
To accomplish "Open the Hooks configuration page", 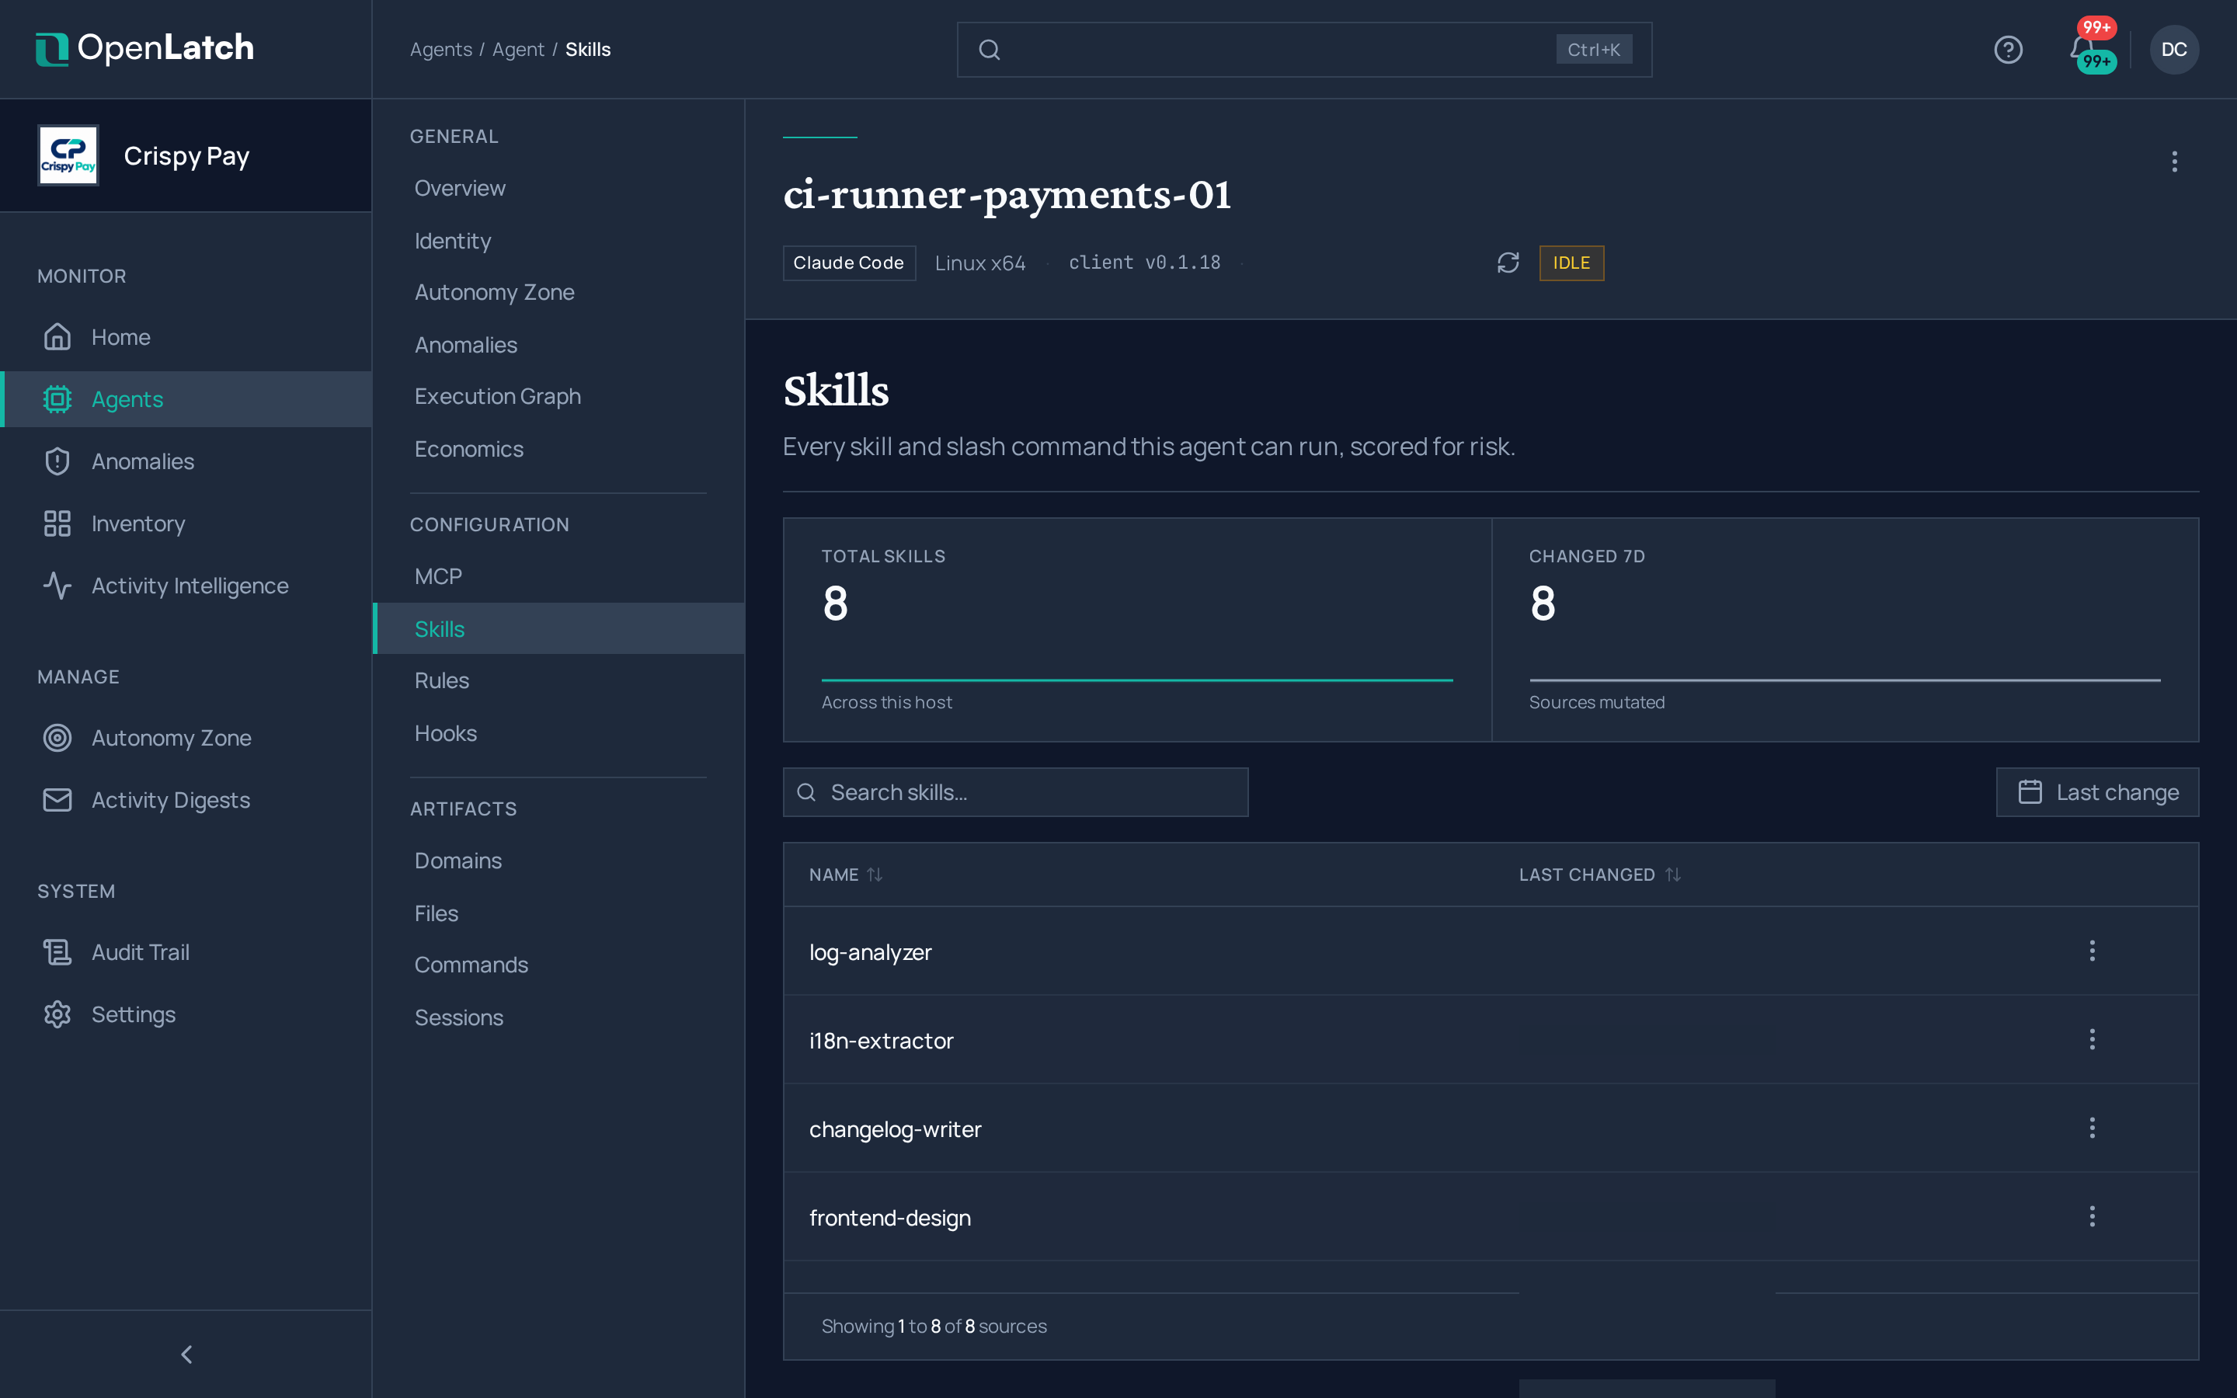I will point(558,732).
